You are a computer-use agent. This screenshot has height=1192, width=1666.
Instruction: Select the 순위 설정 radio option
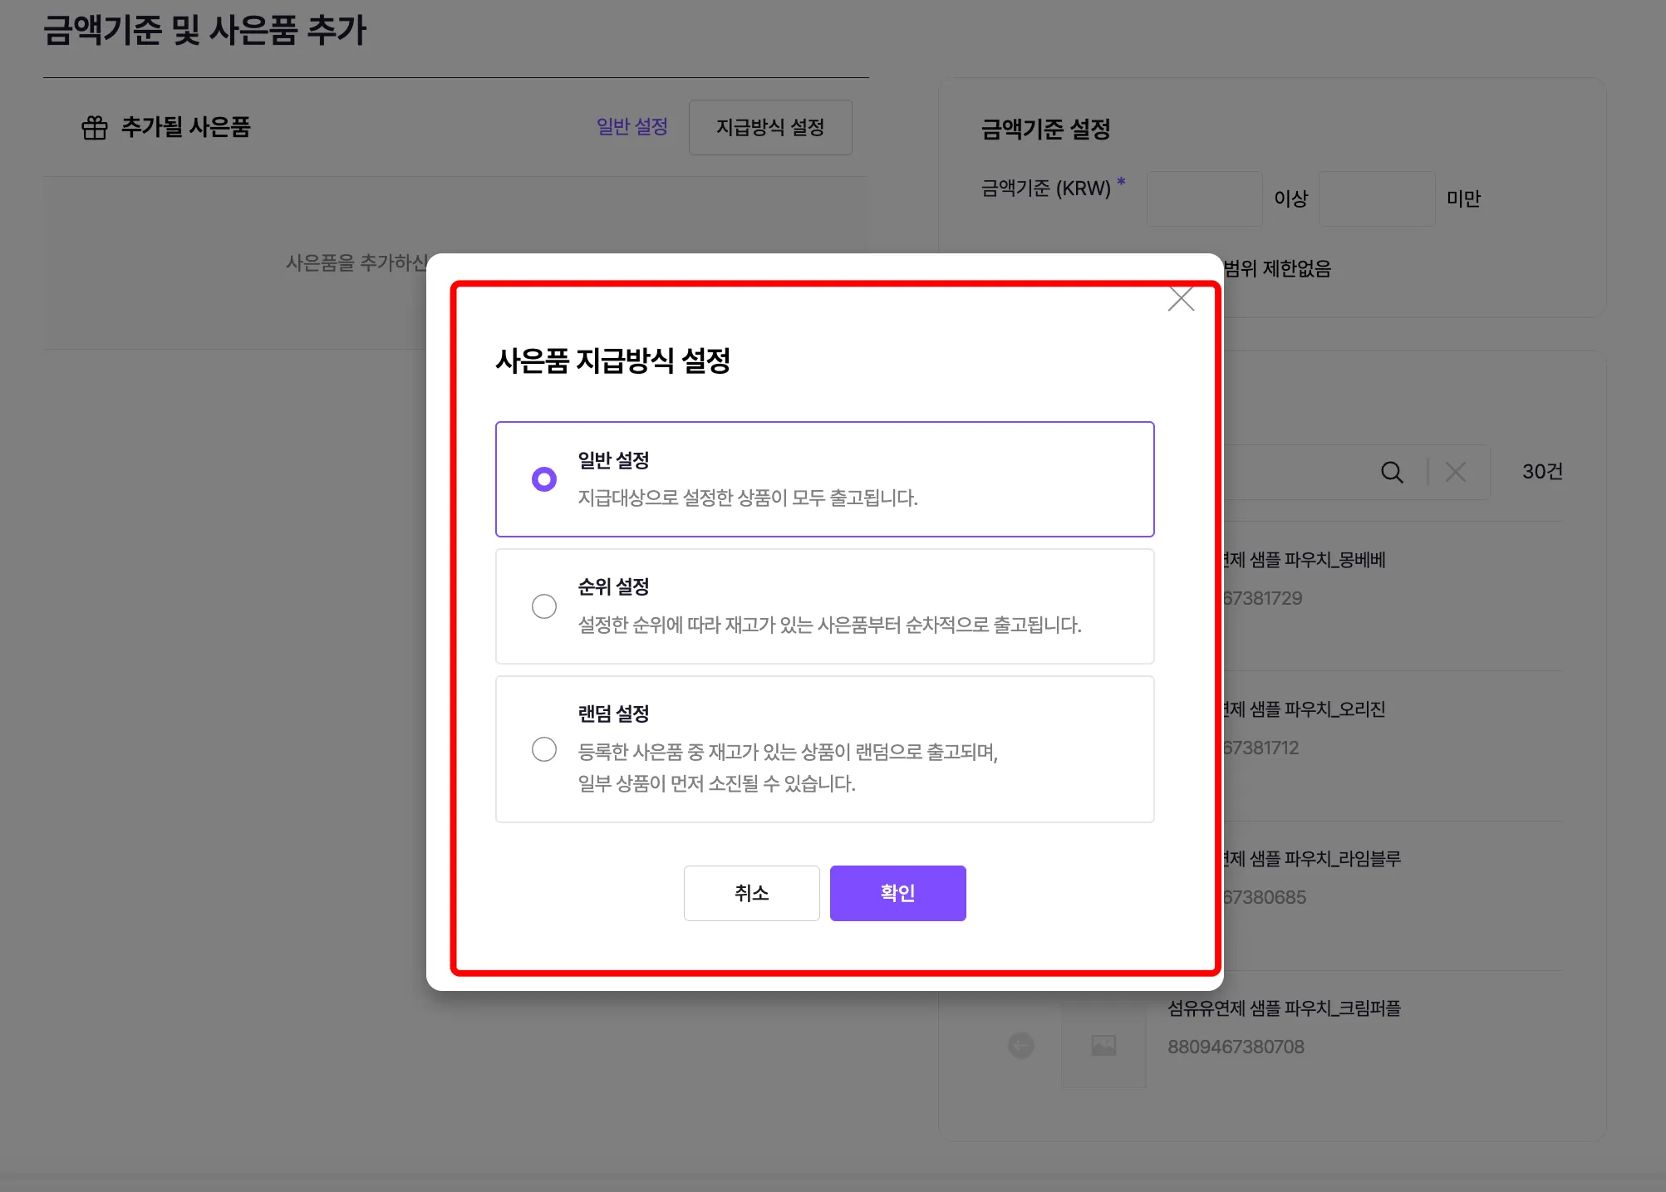coord(544,606)
